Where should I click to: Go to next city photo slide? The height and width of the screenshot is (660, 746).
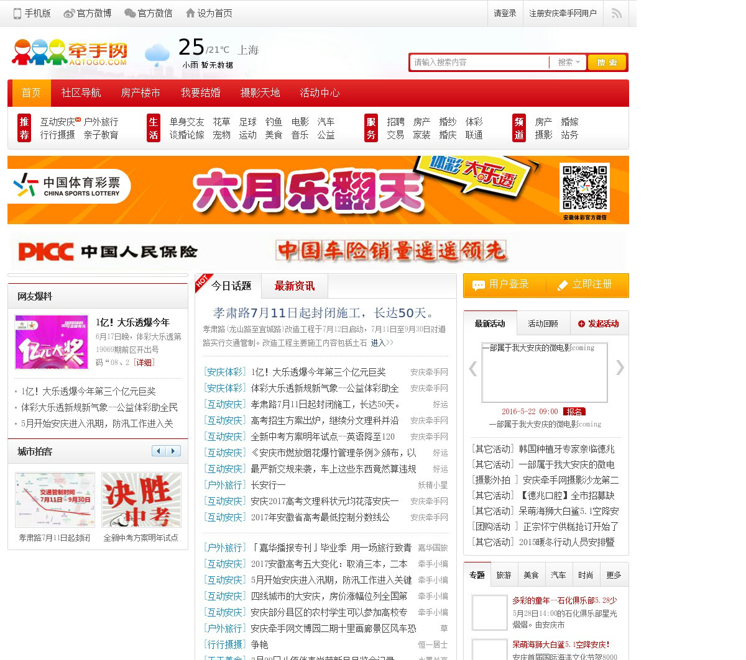click(x=173, y=451)
